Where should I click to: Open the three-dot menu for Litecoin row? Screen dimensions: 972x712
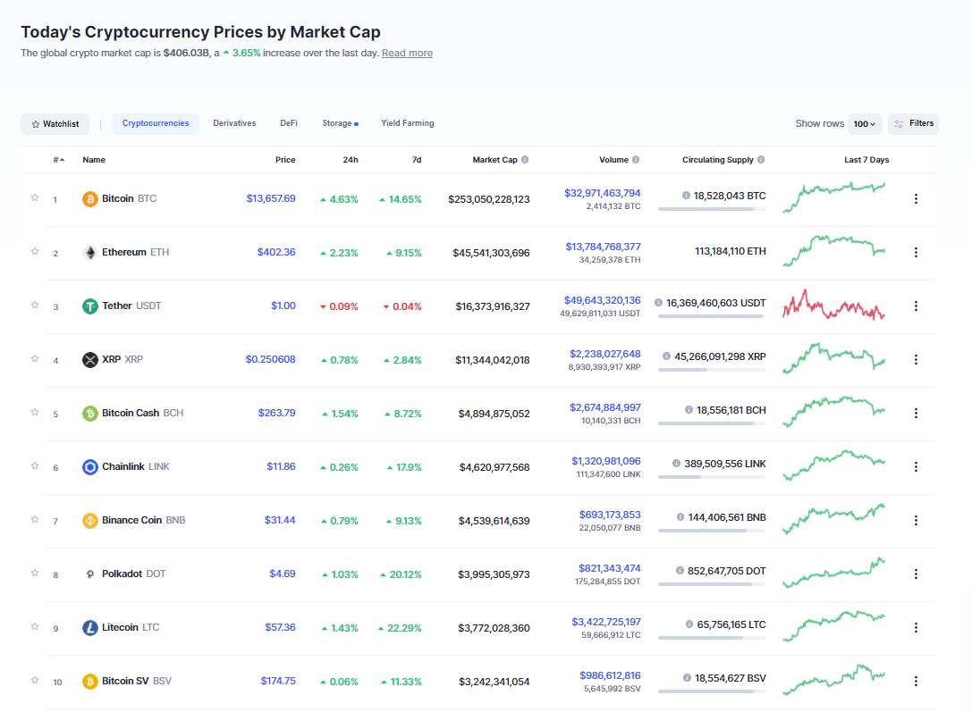pyautogui.click(x=916, y=628)
